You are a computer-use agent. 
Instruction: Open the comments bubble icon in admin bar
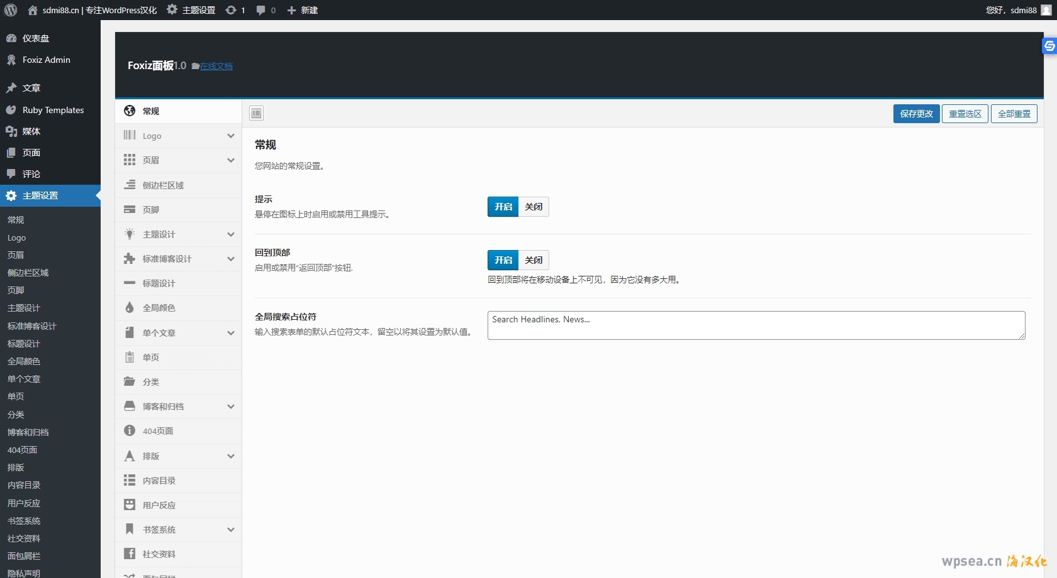point(260,10)
